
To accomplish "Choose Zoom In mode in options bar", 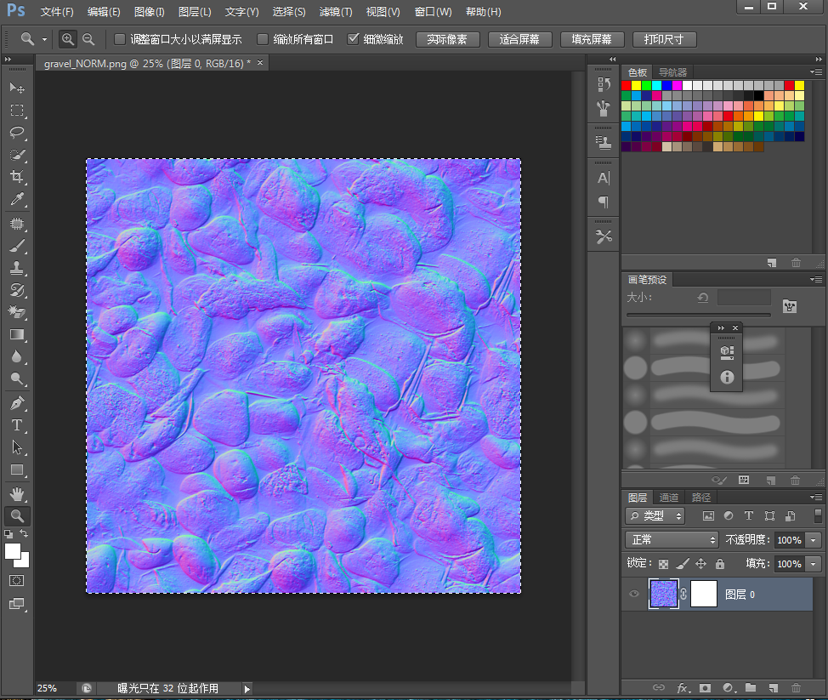I will pos(68,39).
